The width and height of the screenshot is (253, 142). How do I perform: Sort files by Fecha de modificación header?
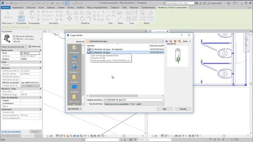pos(157,46)
